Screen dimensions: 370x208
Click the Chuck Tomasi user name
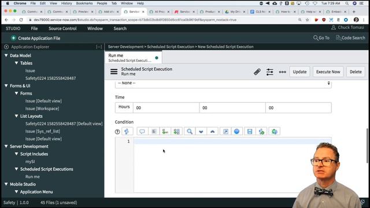(x=351, y=27)
